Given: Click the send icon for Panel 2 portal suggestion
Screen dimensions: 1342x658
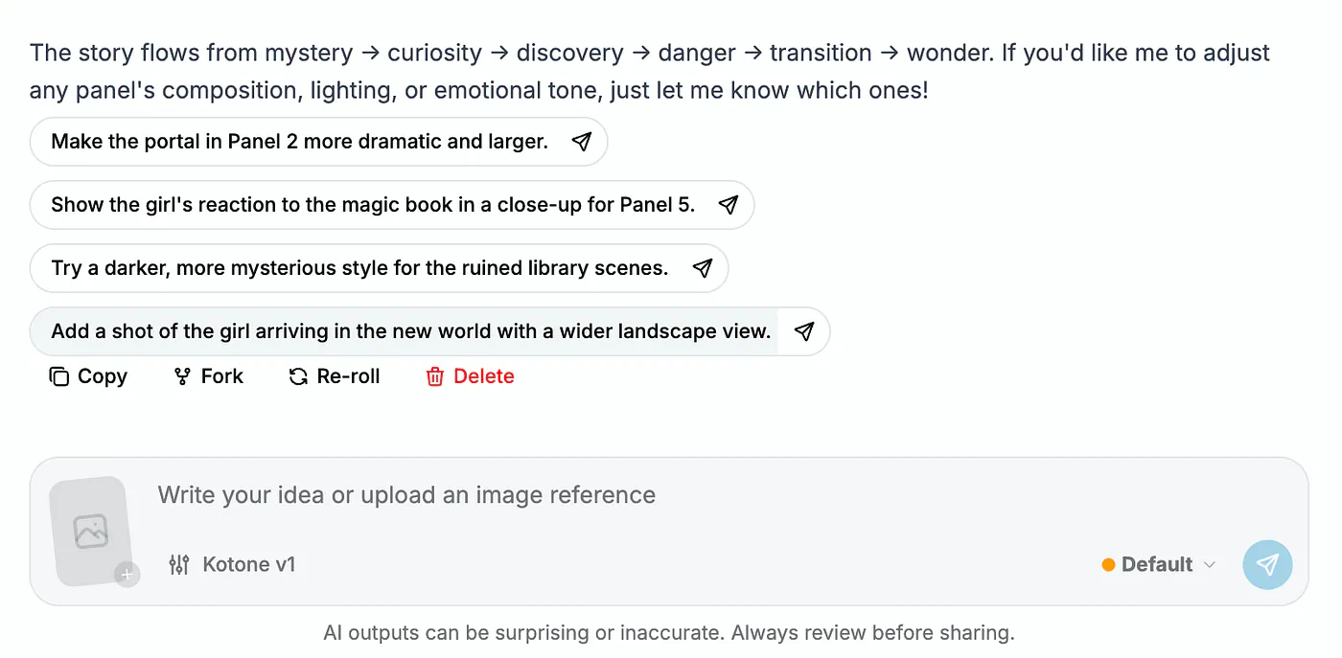Looking at the screenshot, I should click(581, 142).
